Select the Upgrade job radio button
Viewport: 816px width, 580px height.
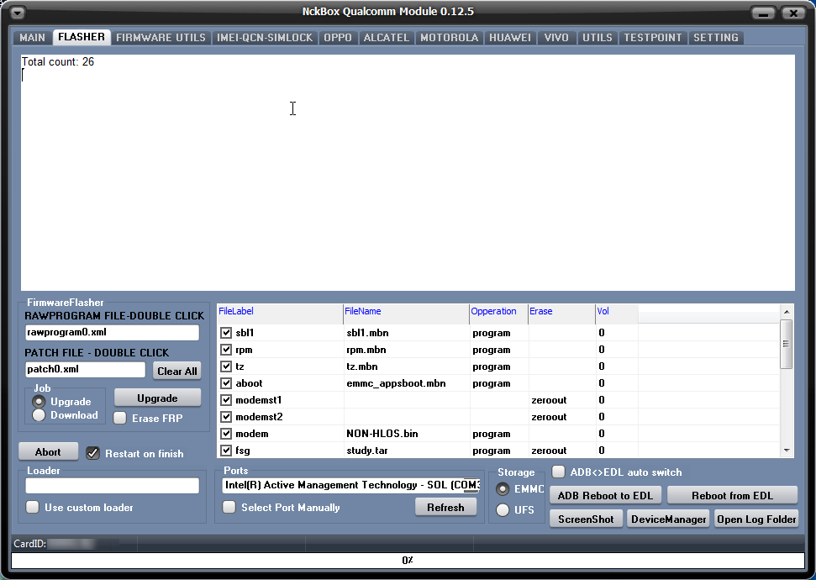tap(39, 402)
